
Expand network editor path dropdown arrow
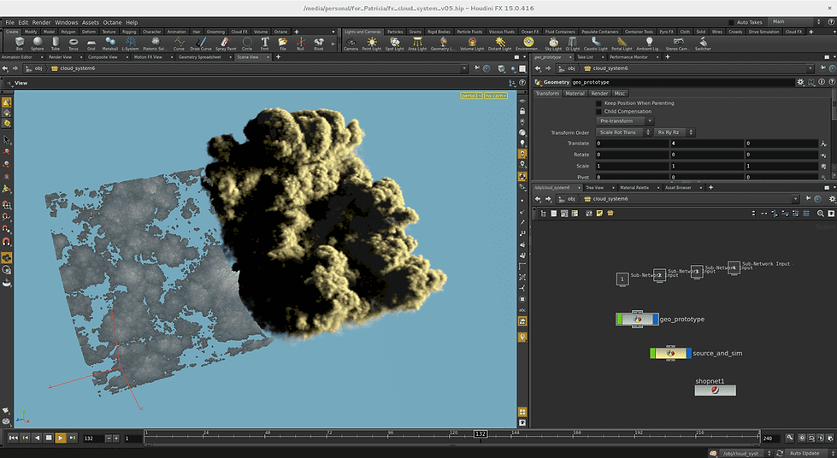[x=795, y=199]
